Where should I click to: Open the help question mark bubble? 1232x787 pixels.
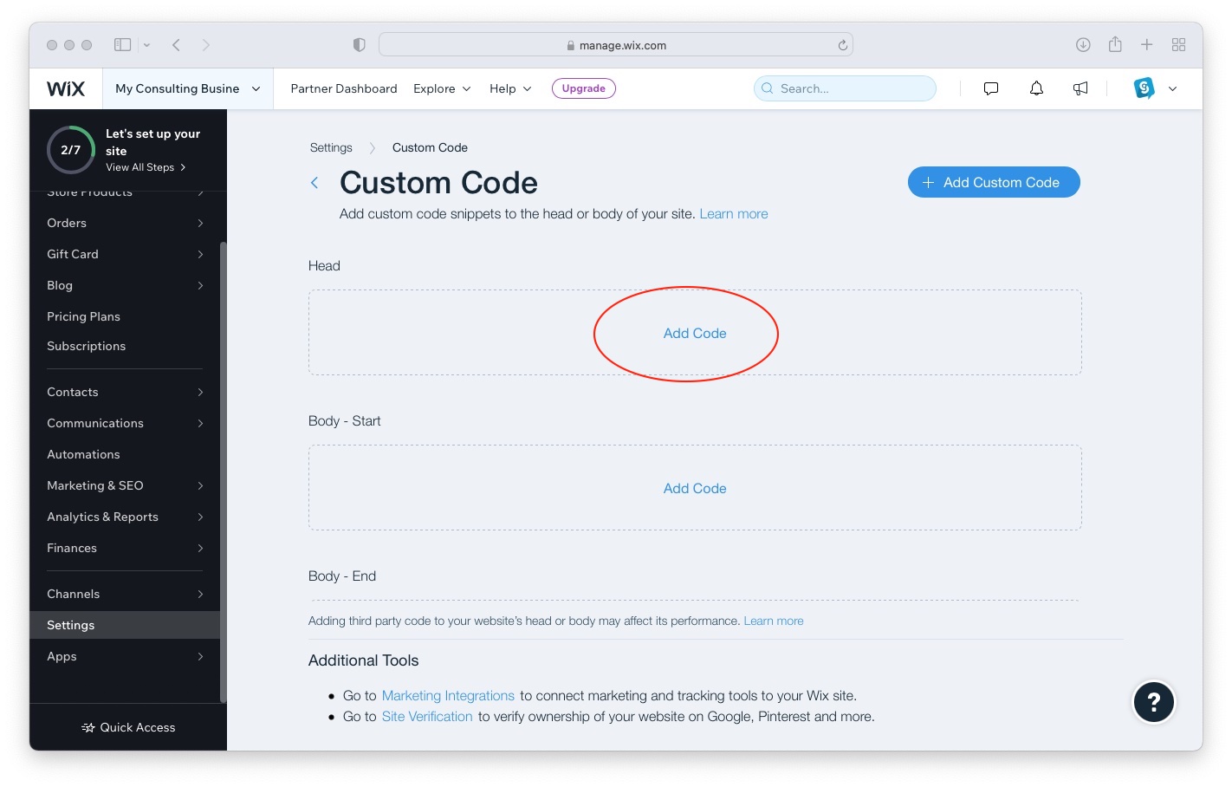click(1154, 702)
